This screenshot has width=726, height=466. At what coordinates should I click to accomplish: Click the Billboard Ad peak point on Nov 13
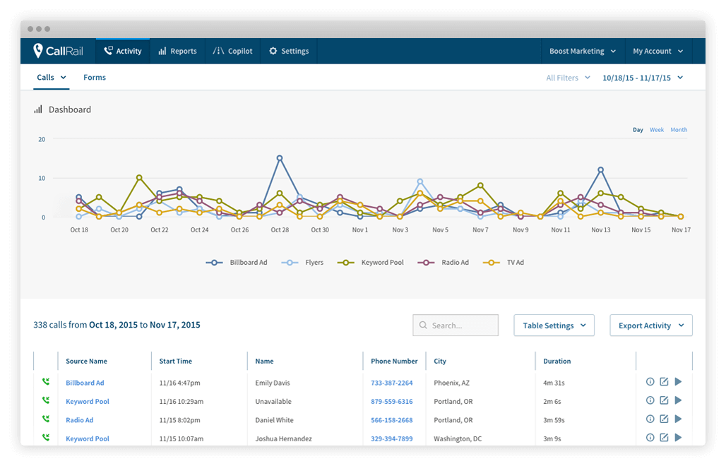(x=600, y=170)
